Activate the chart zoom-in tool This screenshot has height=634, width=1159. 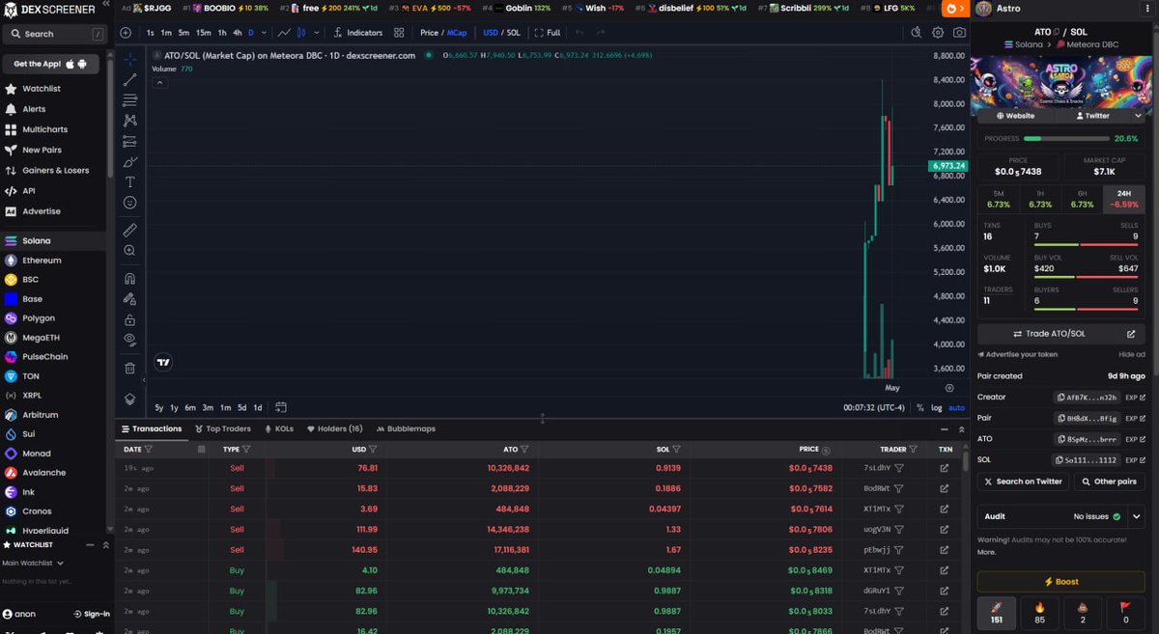click(x=129, y=251)
